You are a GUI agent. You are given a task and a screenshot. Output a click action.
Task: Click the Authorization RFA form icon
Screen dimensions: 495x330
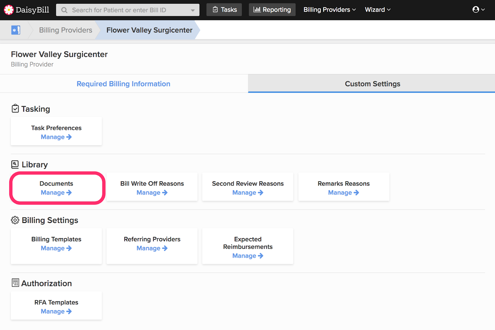coord(15,283)
